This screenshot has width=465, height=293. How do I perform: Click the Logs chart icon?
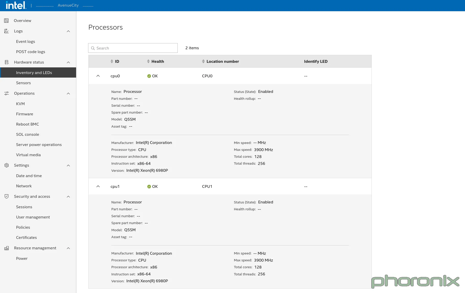coord(6,31)
